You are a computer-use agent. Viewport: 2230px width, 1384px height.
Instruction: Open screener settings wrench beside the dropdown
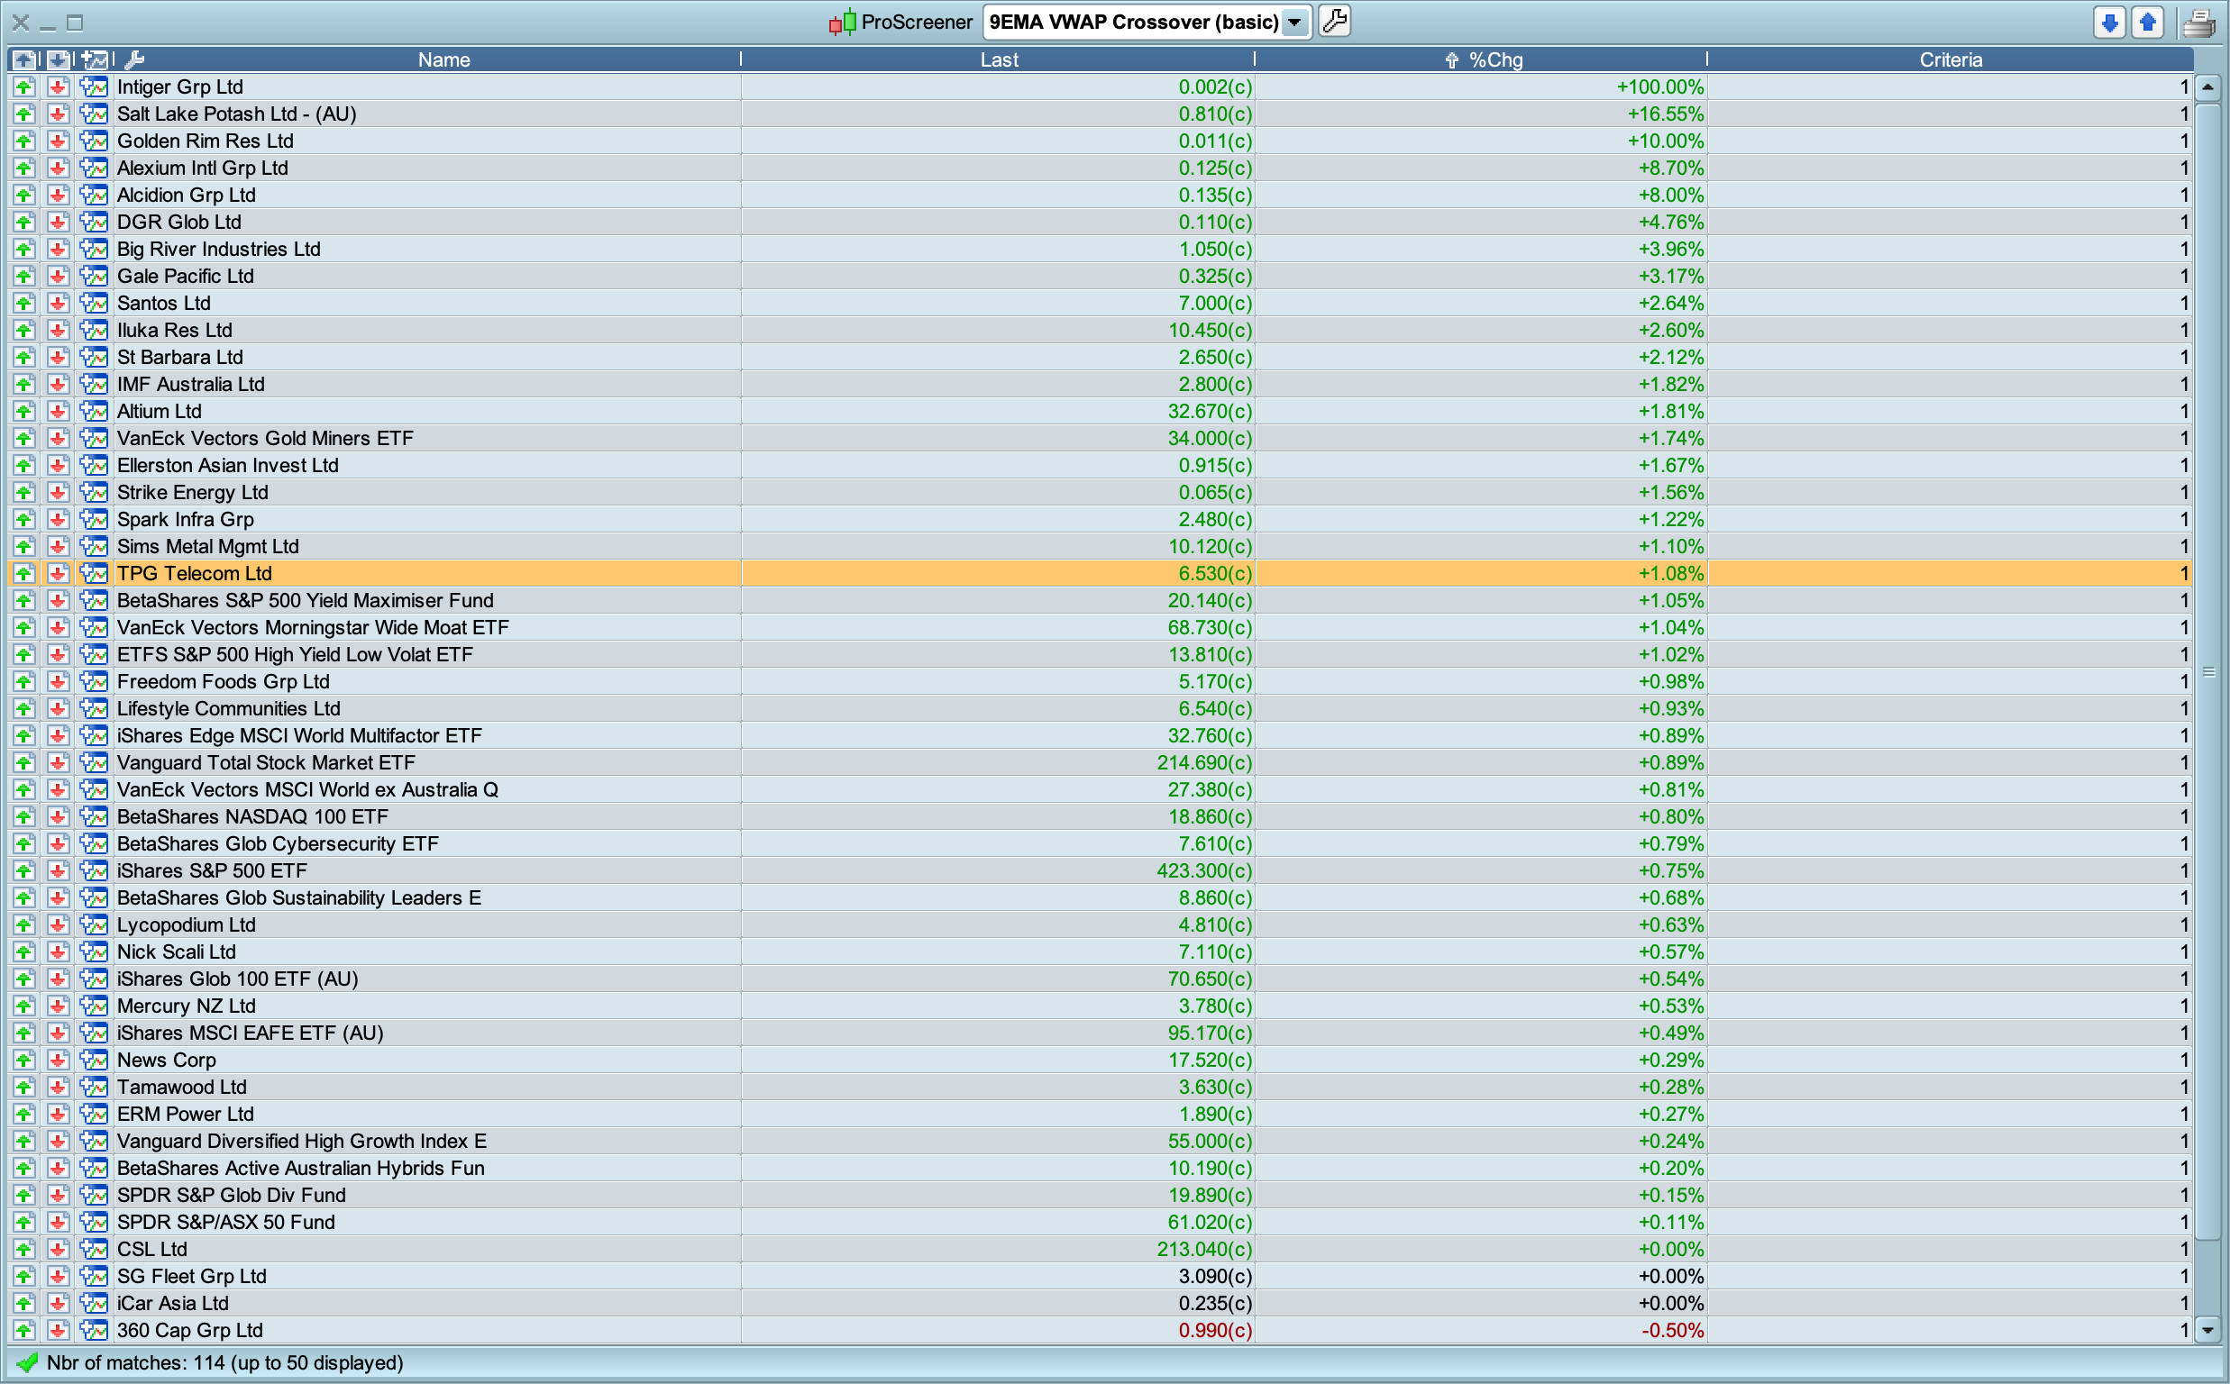tap(1335, 21)
